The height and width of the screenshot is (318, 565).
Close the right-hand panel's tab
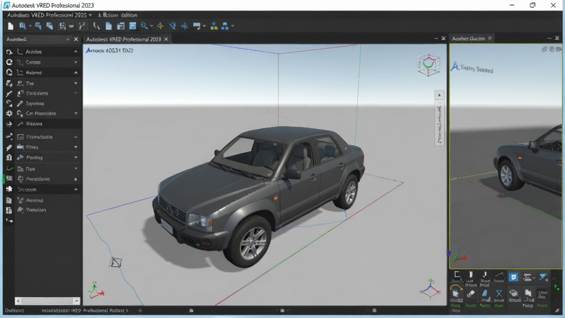pyautogui.click(x=490, y=38)
